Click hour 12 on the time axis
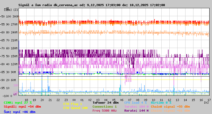Image resolution: width=212 pixels, height=114 pixels. [x=169, y=100]
